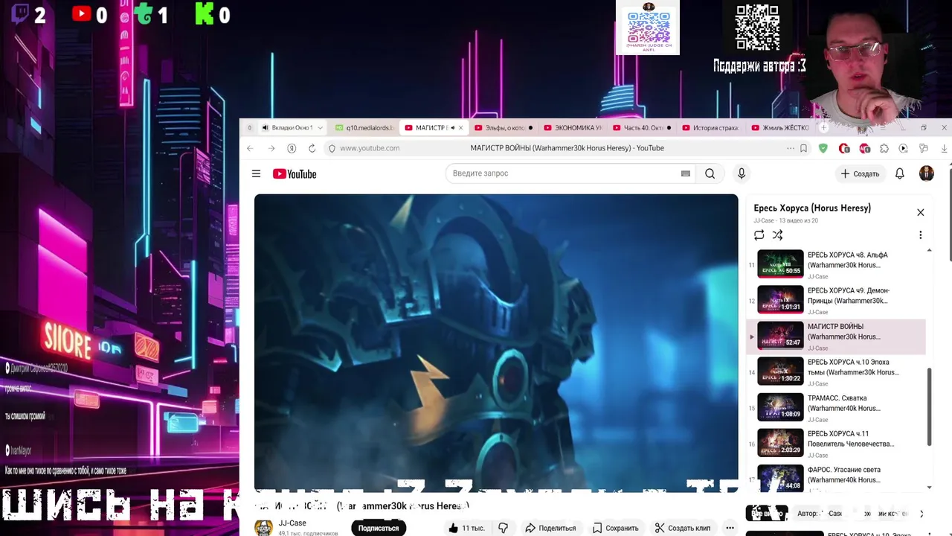Click the browser back arrow
The width and height of the screenshot is (952, 536).
(x=250, y=148)
